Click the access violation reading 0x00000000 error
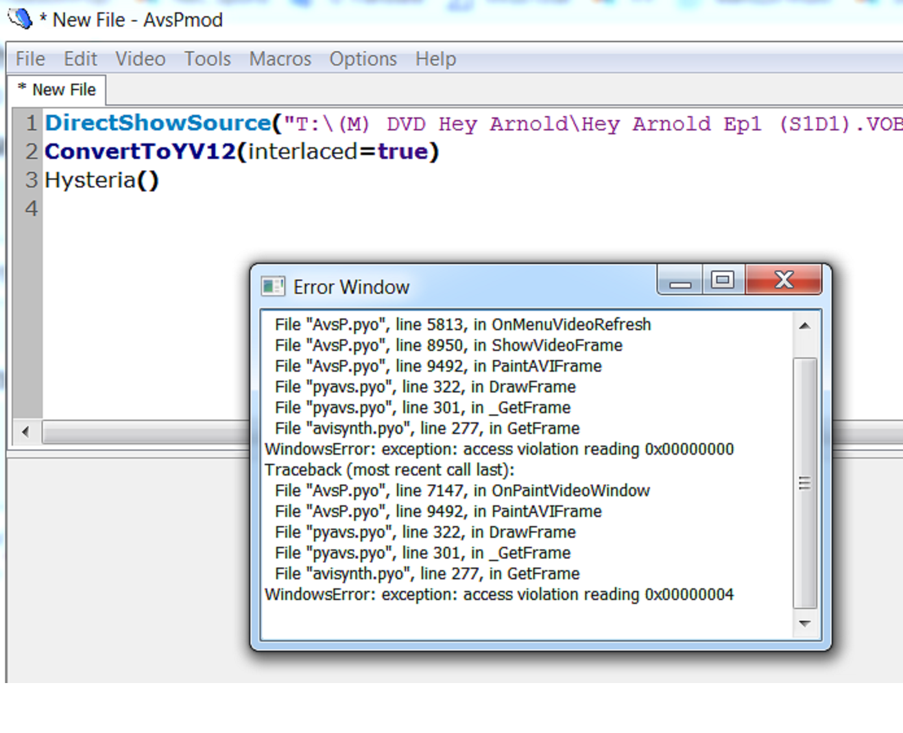Screen dimensions: 903x733 tap(500, 449)
